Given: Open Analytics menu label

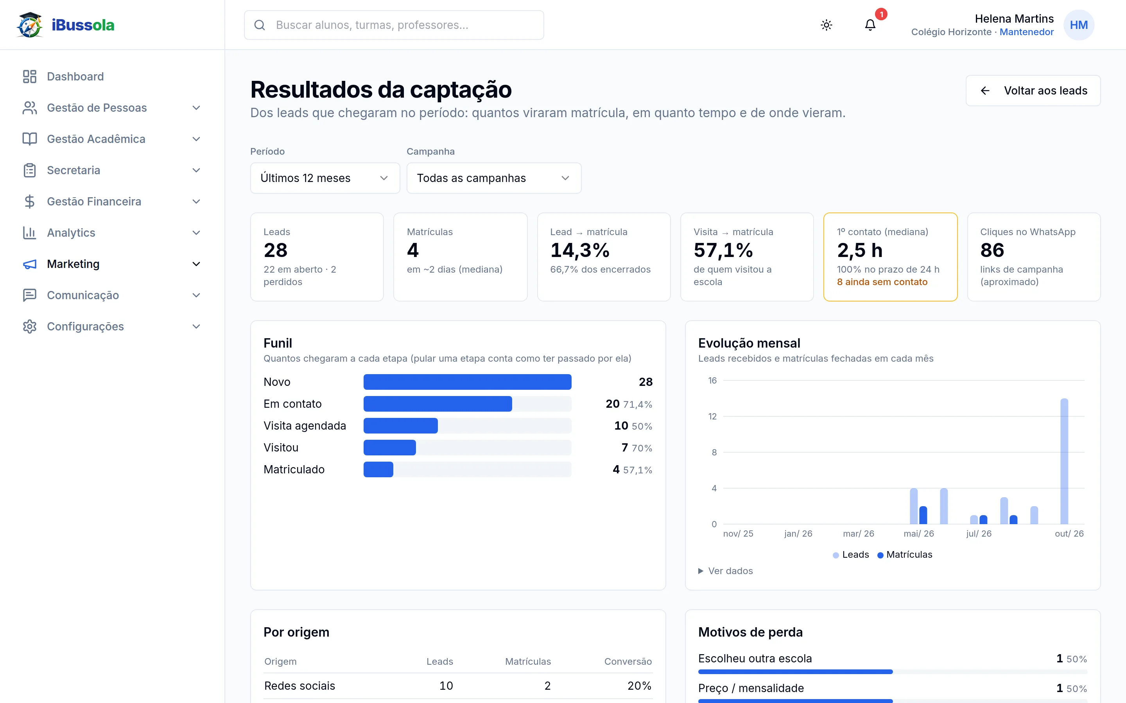Looking at the screenshot, I should point(71,232).
